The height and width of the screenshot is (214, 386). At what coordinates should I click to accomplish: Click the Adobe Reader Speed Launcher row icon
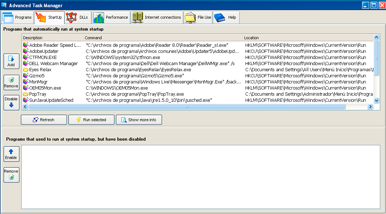pyautogui.click(x=26, y=45)
